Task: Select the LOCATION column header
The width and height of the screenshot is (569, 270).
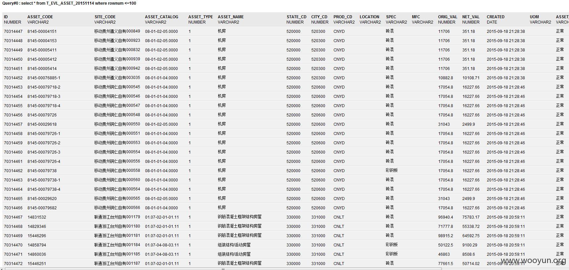Action: pyautogui.click(x=369, y=17)
